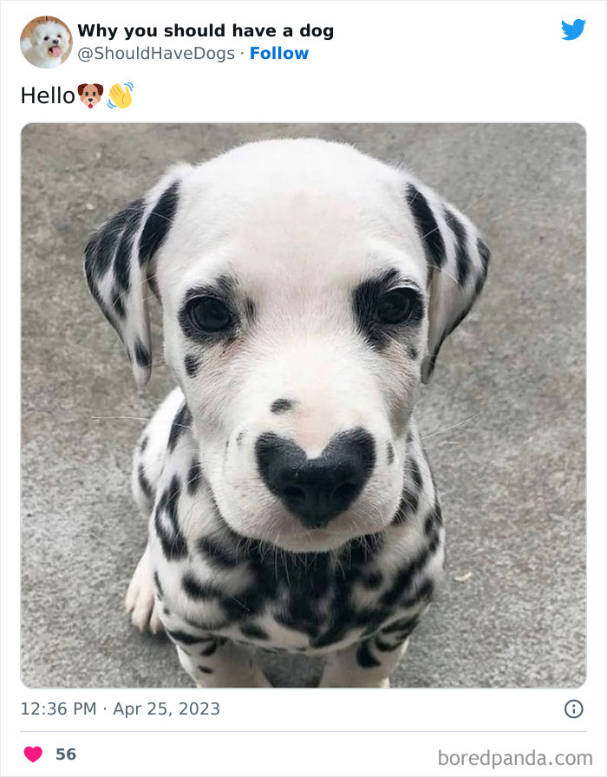The width and height of the screenshot is (607, 777).
Task: Open the Dalmatian puppy photo
Action: [303, 405]
